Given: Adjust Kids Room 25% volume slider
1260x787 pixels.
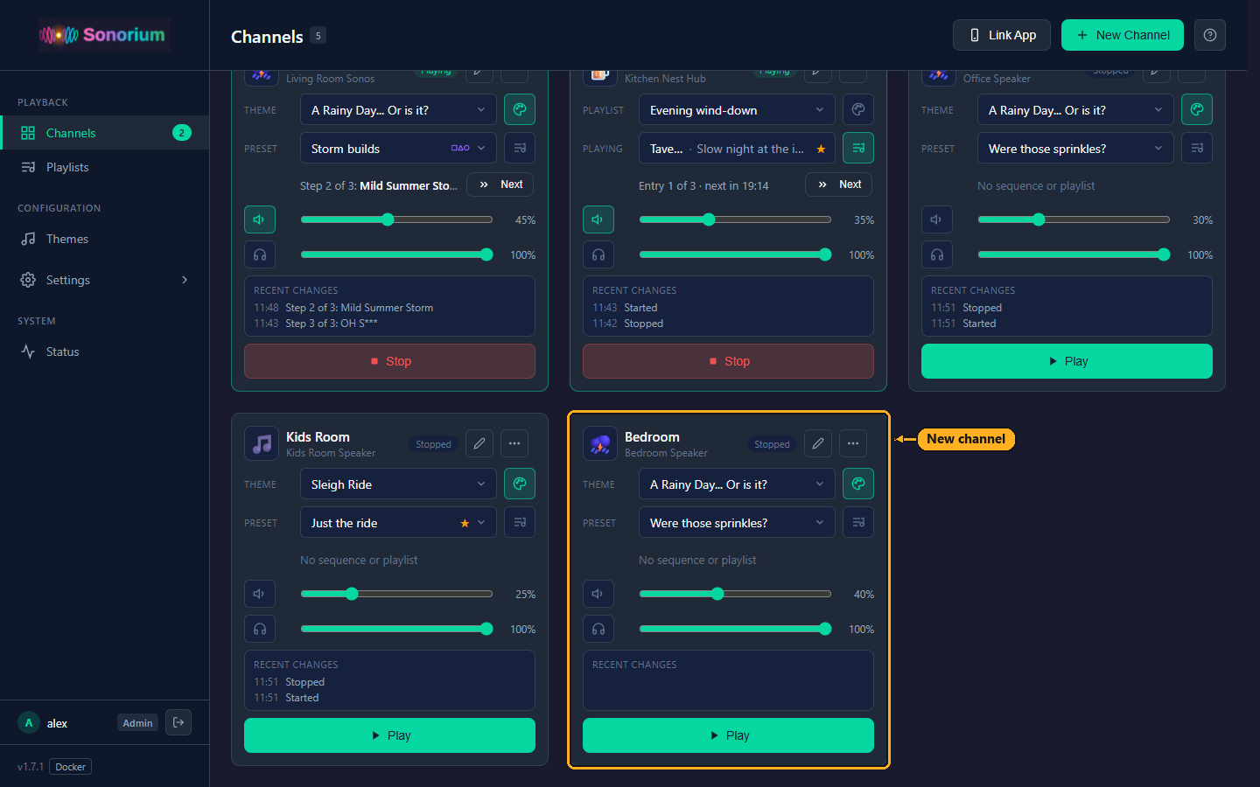Looking at the screenshot, I should pos(396,594).
